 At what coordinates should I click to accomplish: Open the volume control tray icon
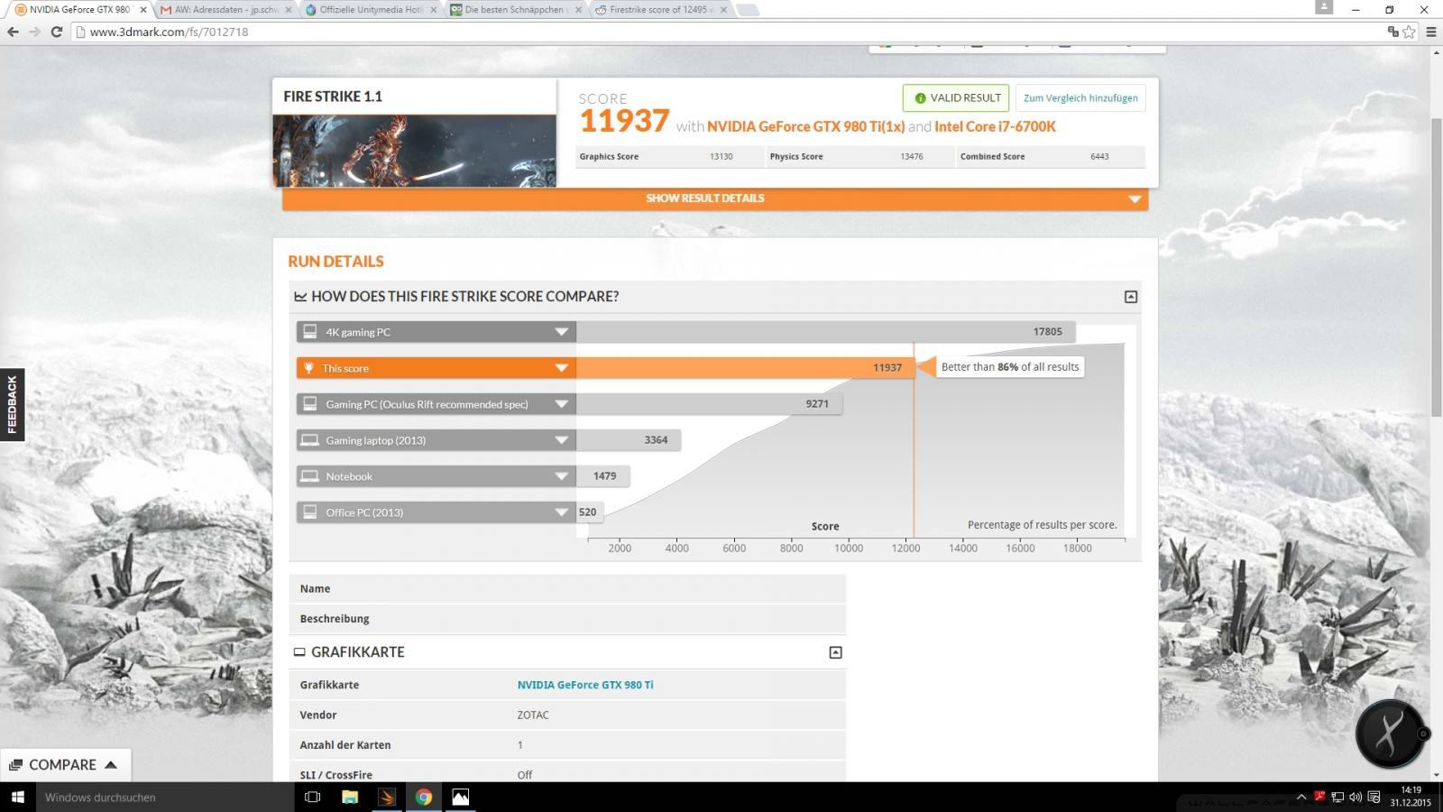click(x=1356, y=798)
